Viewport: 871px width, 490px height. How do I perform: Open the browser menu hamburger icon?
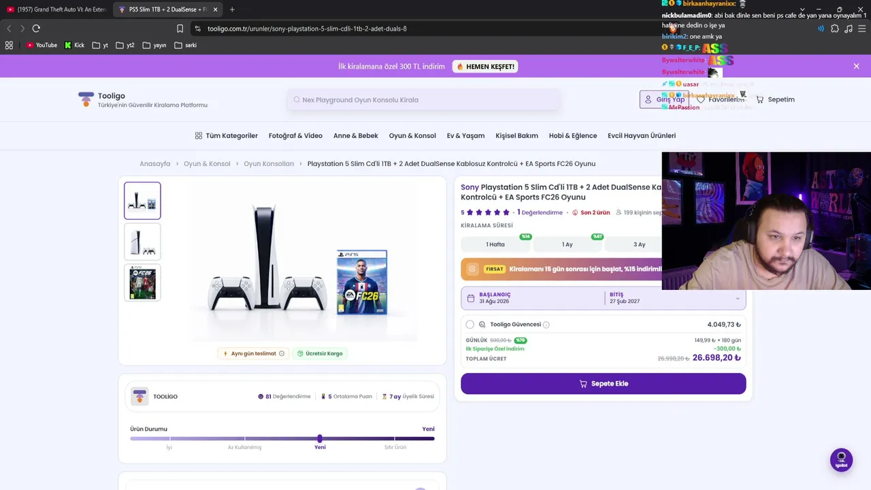pos(862,29)
